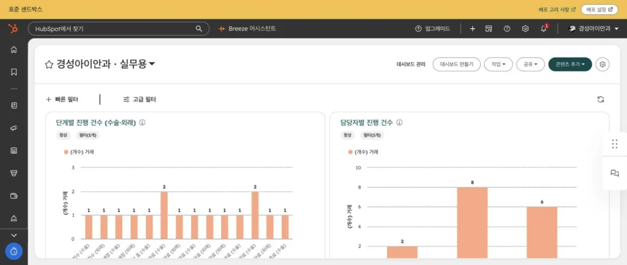The width and height of the screenshot is (627, 265).
Task: Click the dashboard settings gear icon
Action: click(x=603, y=64)
